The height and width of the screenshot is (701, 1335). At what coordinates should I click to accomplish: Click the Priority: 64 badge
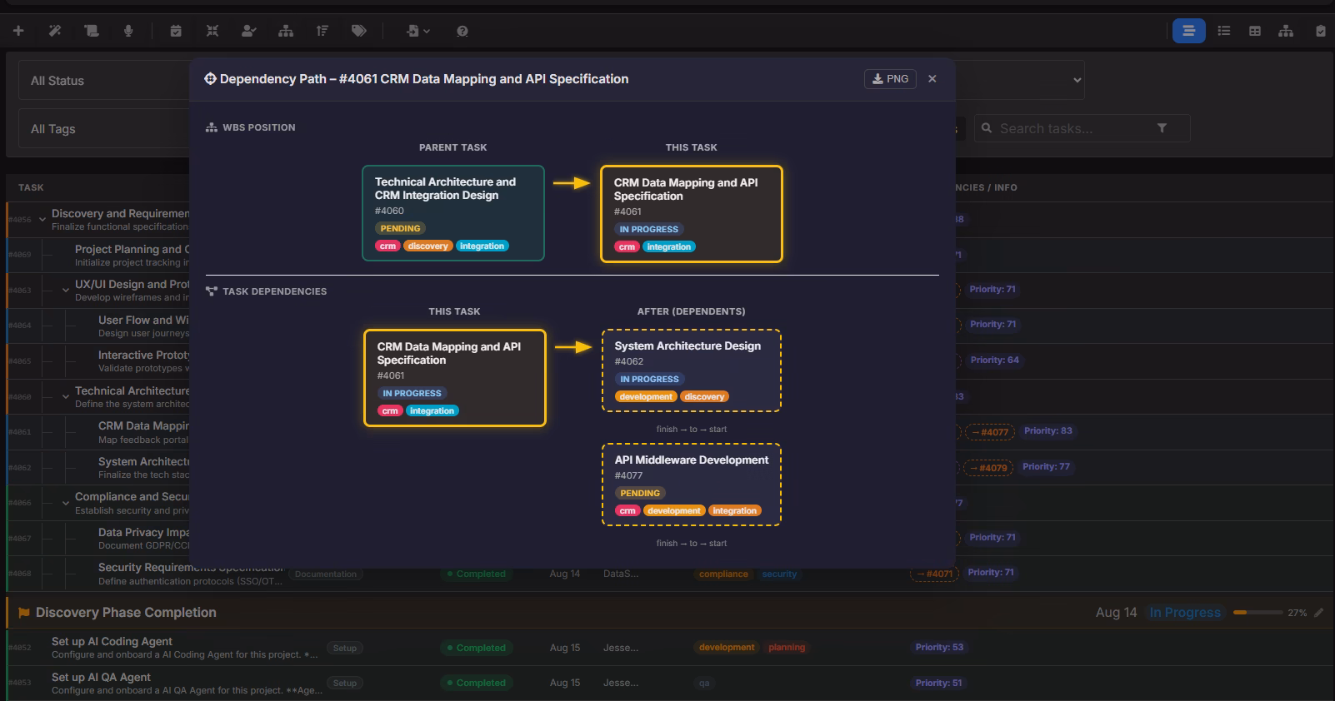[x=994, y=360]
